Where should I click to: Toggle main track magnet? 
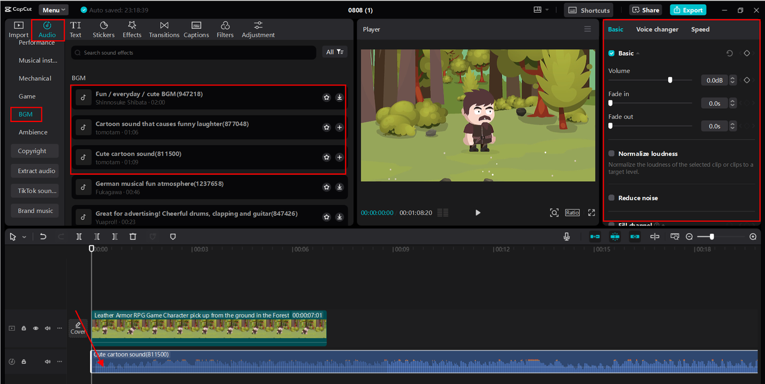pos(595,237)
